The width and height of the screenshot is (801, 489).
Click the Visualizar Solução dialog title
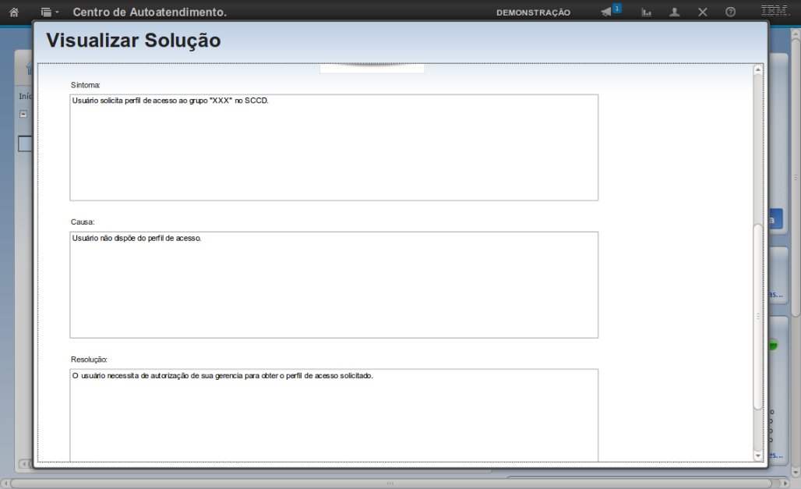(133, 41)
